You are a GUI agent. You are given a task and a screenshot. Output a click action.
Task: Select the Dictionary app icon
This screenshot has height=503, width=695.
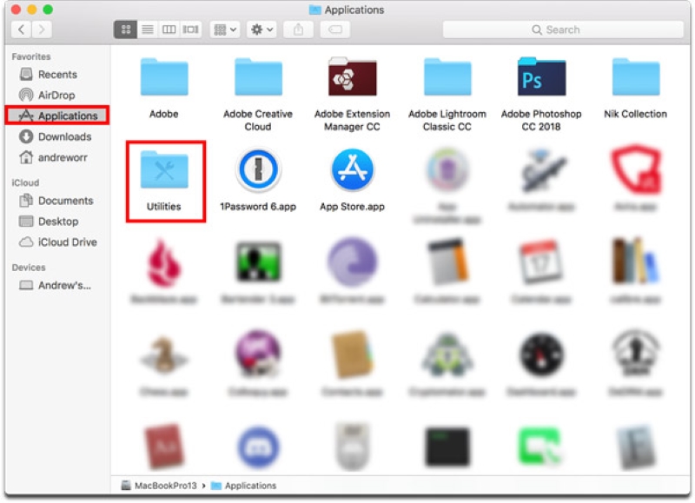tap(164, 447)
